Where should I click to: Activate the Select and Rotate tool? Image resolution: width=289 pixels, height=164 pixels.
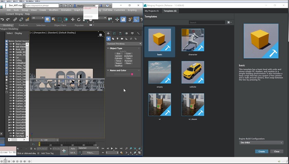[79, 19]
